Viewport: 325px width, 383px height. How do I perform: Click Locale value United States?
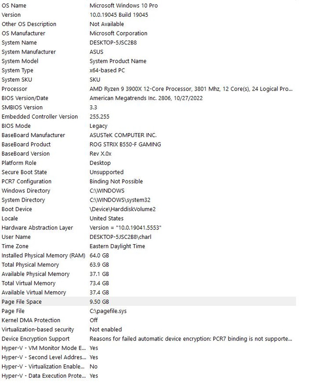tap(107, 219)
